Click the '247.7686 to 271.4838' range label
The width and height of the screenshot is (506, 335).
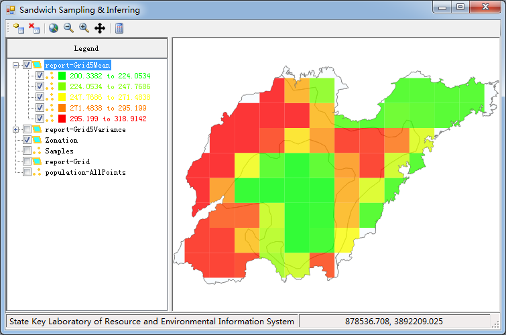[110, 97]
